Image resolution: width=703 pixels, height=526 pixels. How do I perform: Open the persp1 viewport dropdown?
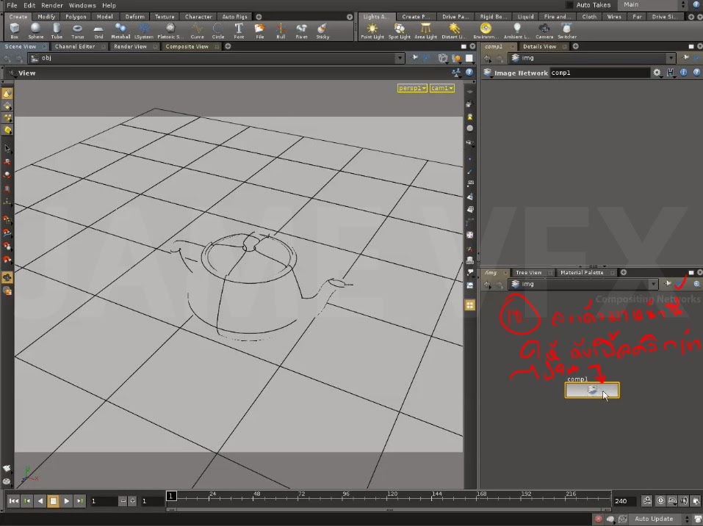[x=412, y=88]
